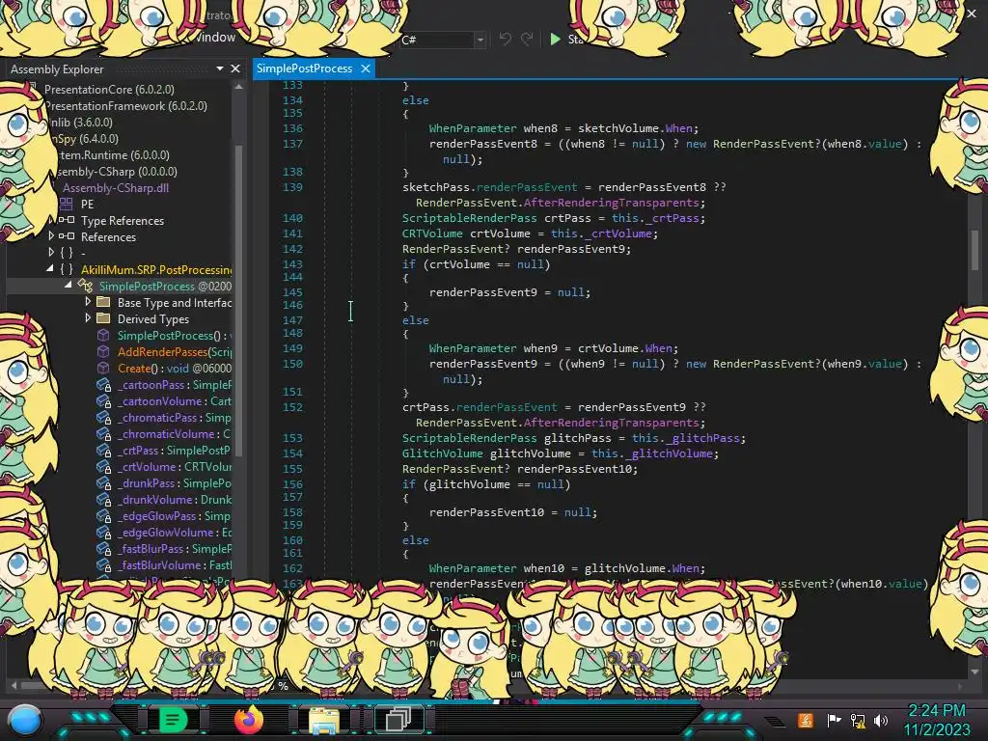Click the Derived Types folder icon

click(103, 318)
